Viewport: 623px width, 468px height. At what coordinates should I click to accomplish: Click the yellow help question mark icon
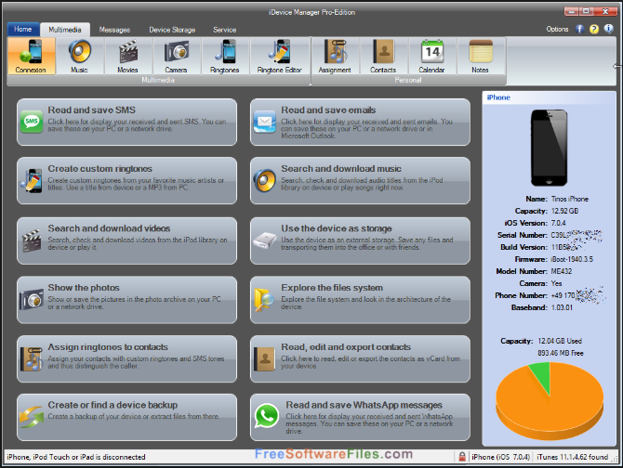[x=594, y=29]
